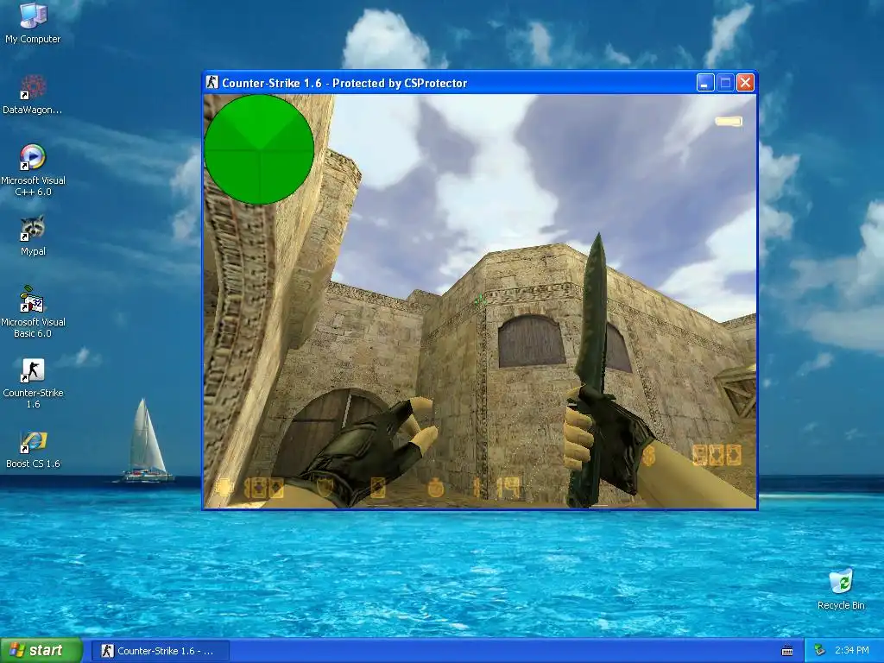The width and height of the screenshot is (884, 663).
Task: Click the armor shield HUD icon
Action: [325, 487]
